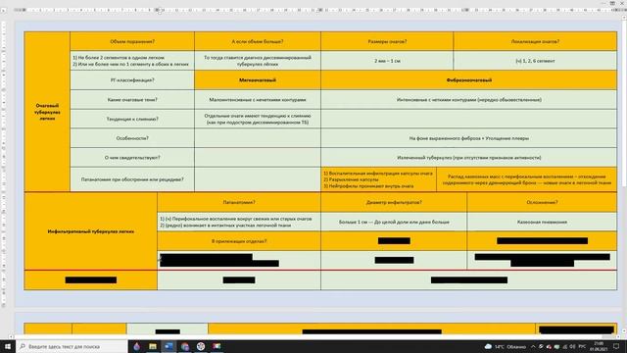
Task: Select the cell 'Какие очаговые тени?'
Action: point(132,100)
